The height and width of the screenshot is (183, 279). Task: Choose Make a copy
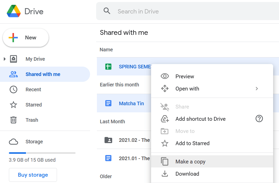[x=212, y=161]
